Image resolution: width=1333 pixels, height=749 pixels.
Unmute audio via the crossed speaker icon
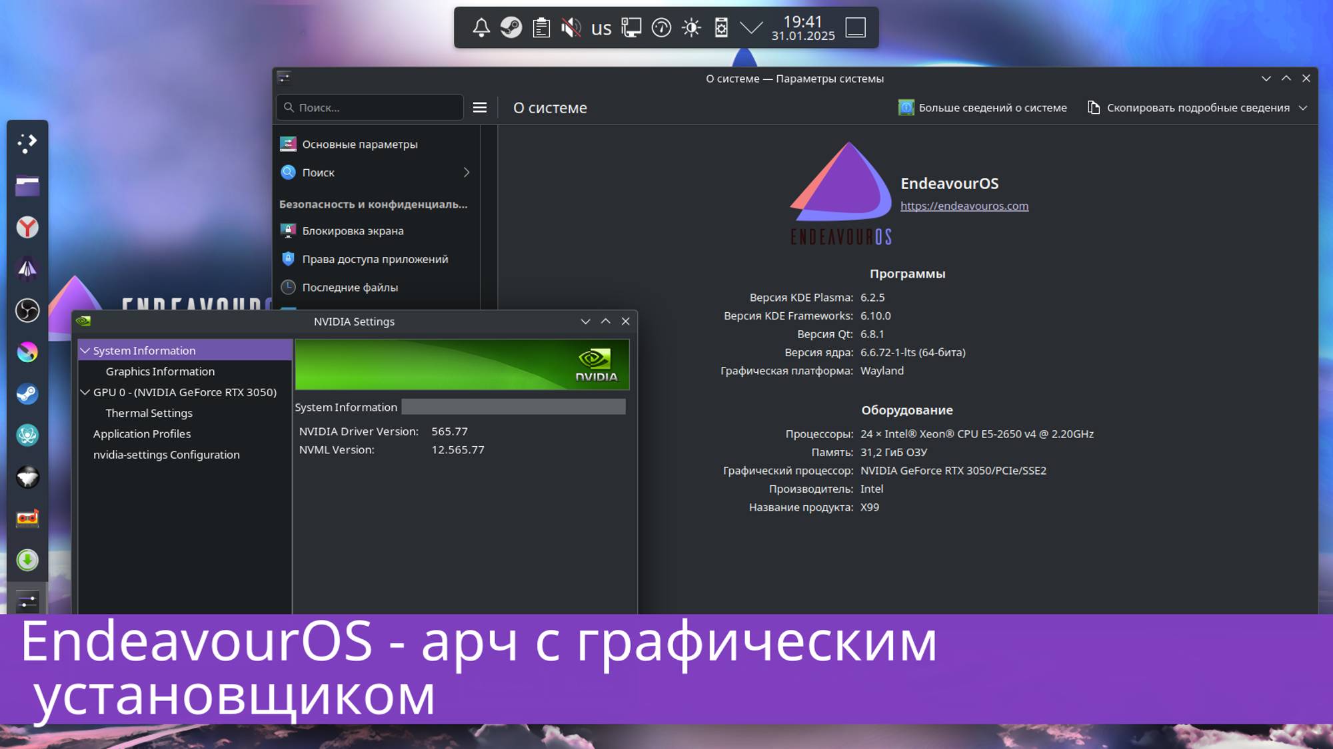[571, 28]
